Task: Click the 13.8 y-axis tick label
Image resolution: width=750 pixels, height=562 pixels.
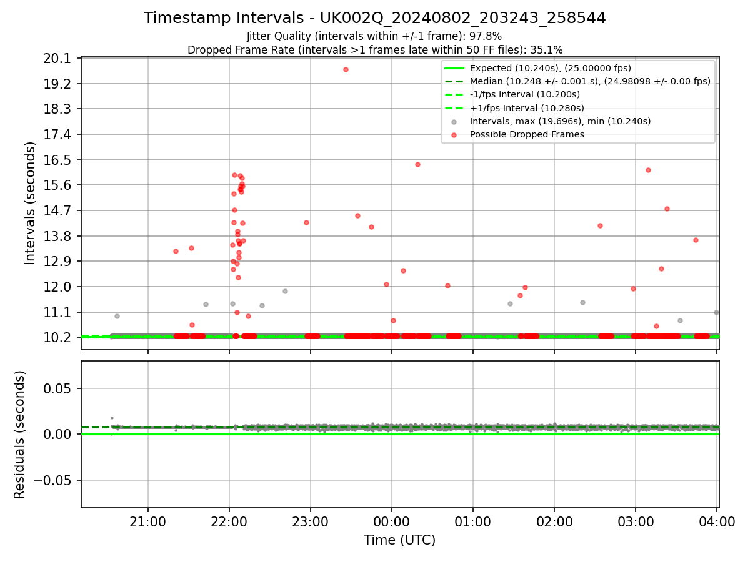Action: 59,236
